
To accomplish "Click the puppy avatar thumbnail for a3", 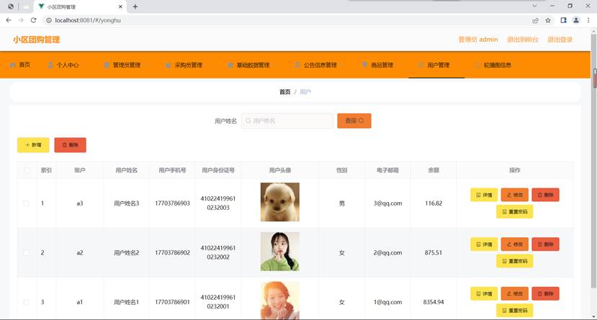I will tap(280, 202).
